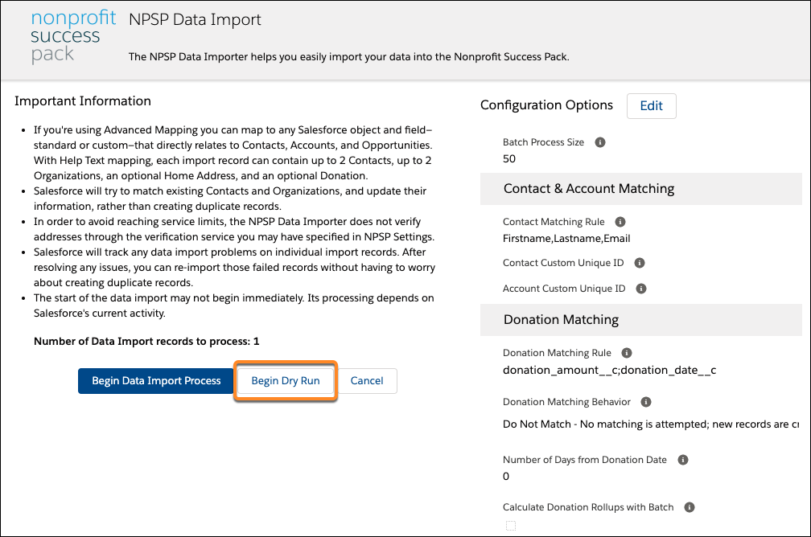Start the dry run with Begin Dry Run
811x537 pixels.
(x=286, y=381)
